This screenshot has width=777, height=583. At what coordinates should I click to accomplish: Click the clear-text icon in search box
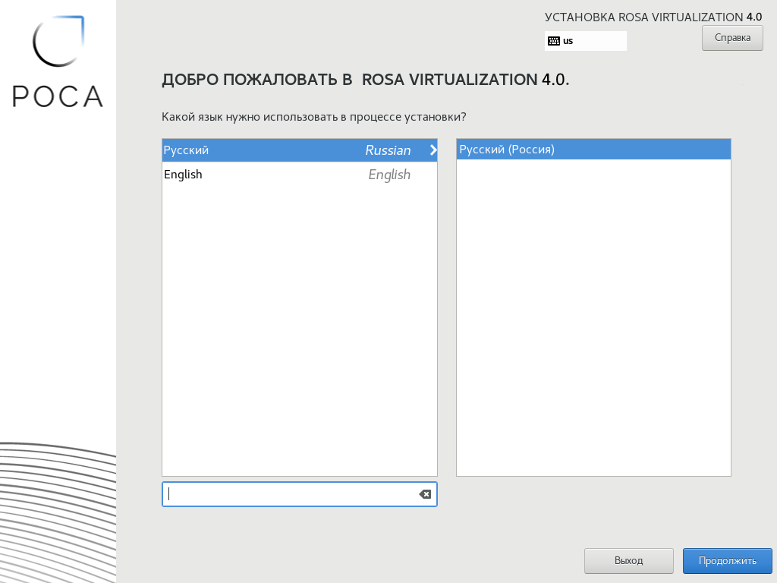425,494
